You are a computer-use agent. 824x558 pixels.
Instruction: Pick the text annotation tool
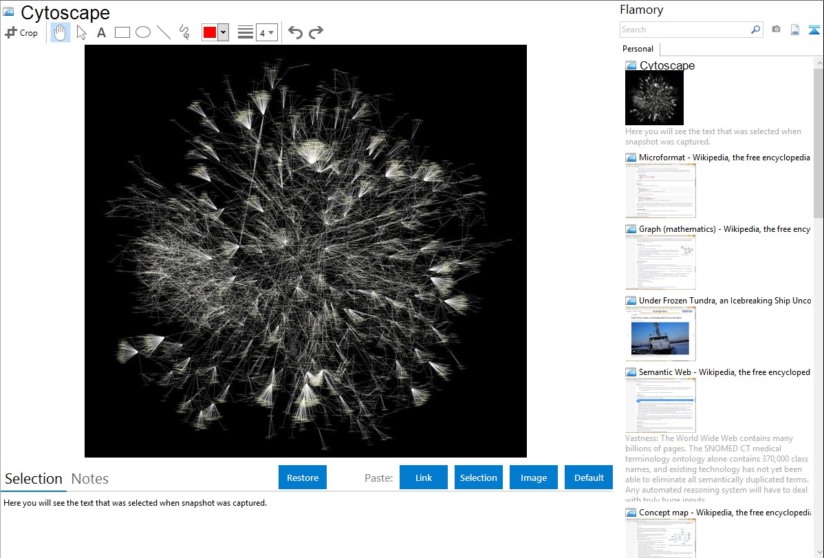tap(101, 32)
